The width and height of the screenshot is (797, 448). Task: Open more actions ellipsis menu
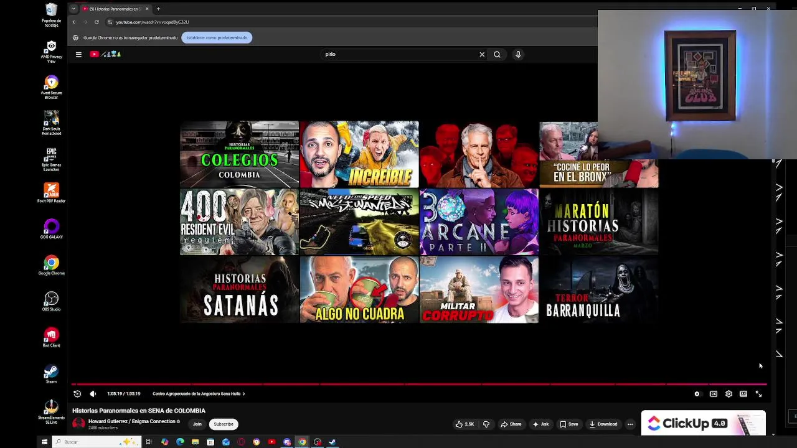[630, 424]
